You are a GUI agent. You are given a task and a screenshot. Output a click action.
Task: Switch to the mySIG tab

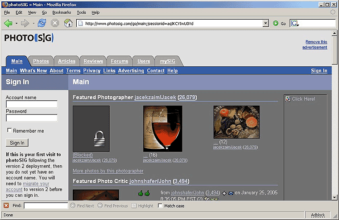(168, 61)
